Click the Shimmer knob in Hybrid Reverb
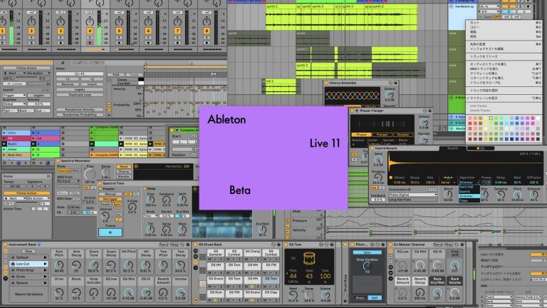 pos(533,194)
